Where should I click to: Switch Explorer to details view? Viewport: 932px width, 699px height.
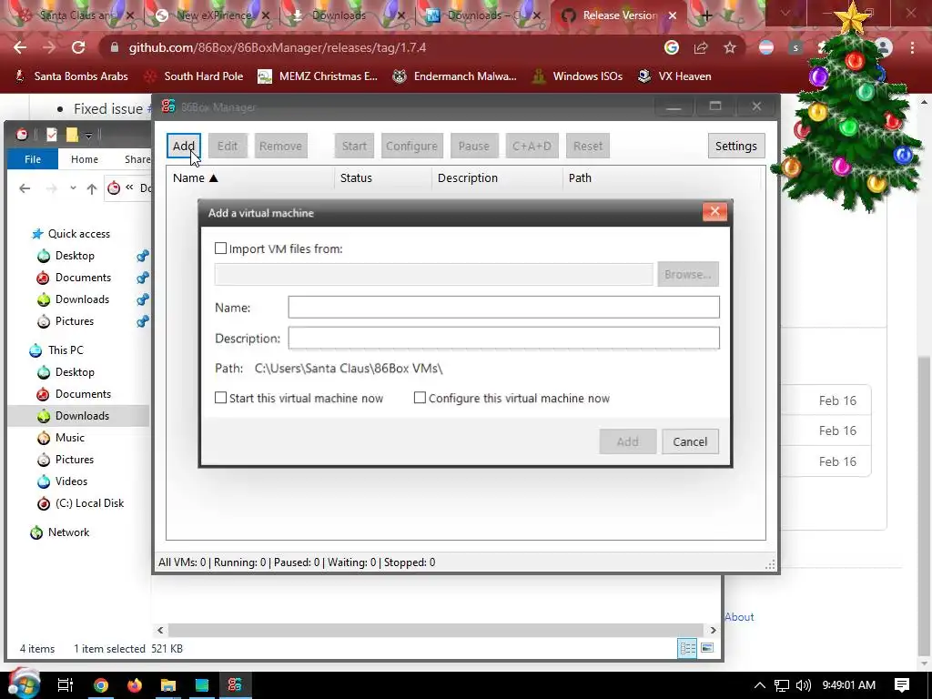(688, 648)
